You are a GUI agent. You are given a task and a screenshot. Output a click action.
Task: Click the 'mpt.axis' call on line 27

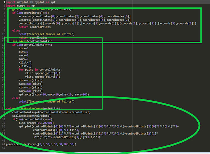(x=54, y=95)
